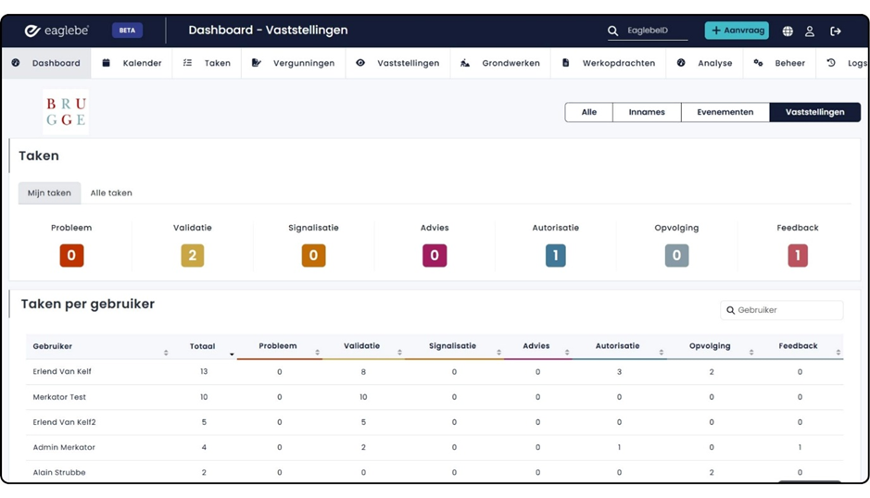
Task: Select the Alle filter
Action: [x=588, y=112]
